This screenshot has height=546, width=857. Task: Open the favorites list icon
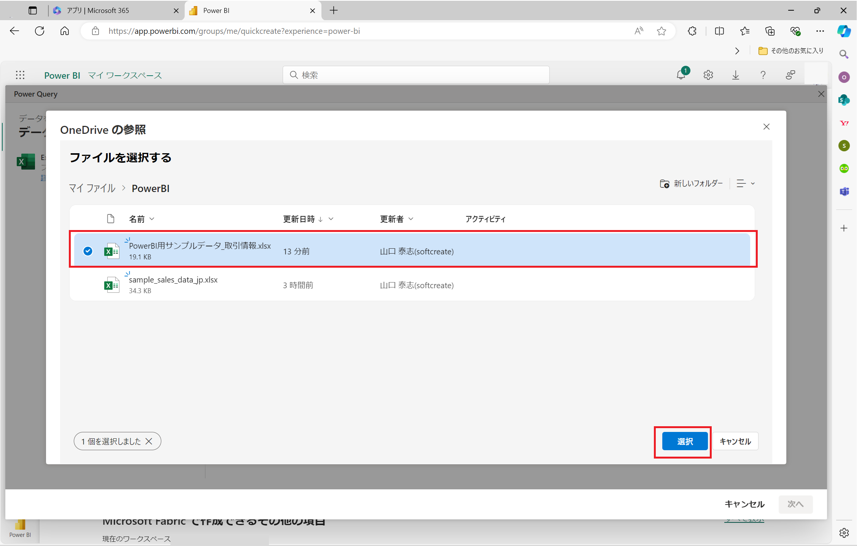(744, 31)
